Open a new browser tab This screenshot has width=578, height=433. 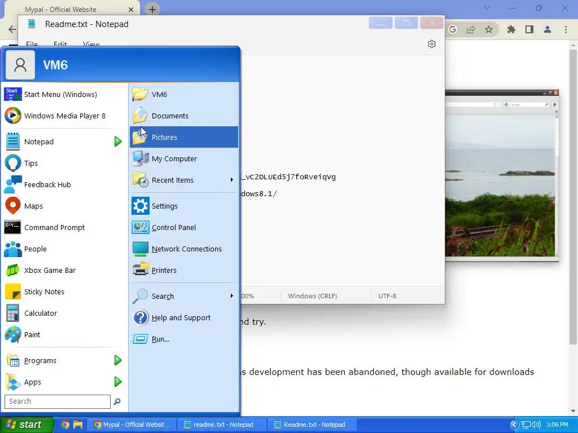(152, 10)
